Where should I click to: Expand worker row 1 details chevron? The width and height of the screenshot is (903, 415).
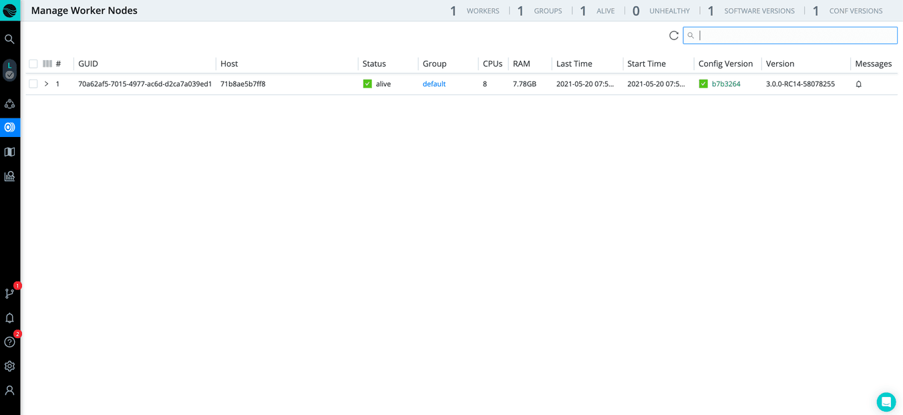click(x=46, y=84)
